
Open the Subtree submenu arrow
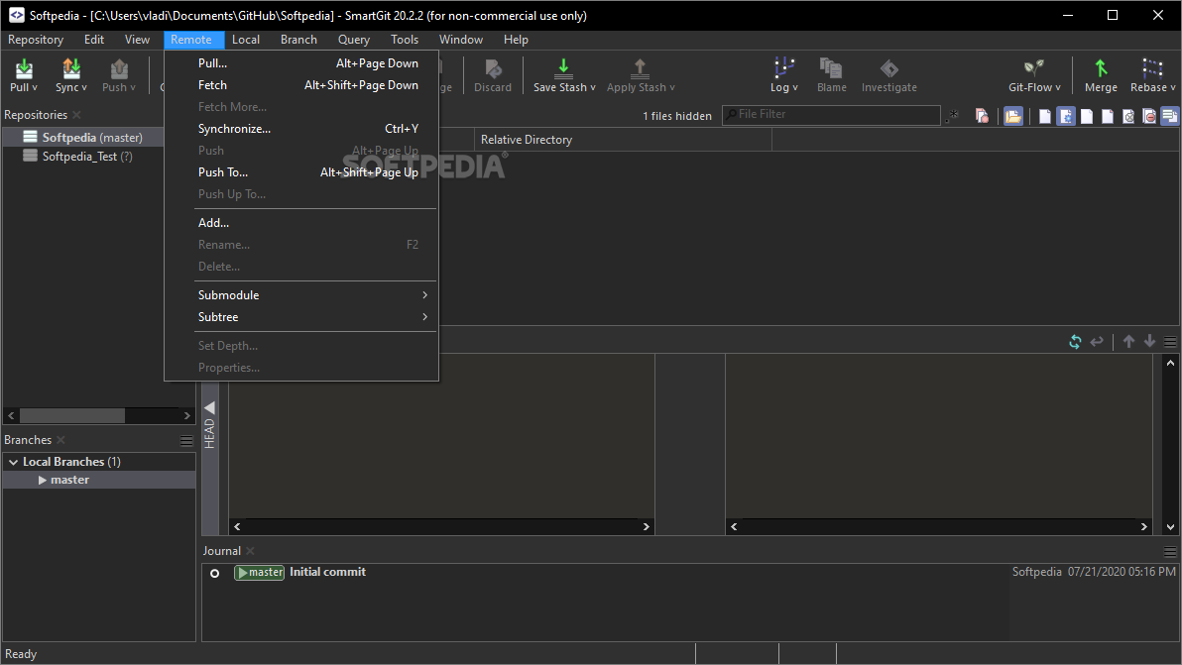coord(425,317)
